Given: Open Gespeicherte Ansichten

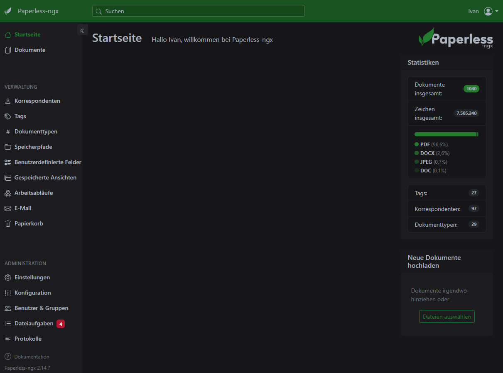Looking at the screenshot, I should click(x=45, y=177).
